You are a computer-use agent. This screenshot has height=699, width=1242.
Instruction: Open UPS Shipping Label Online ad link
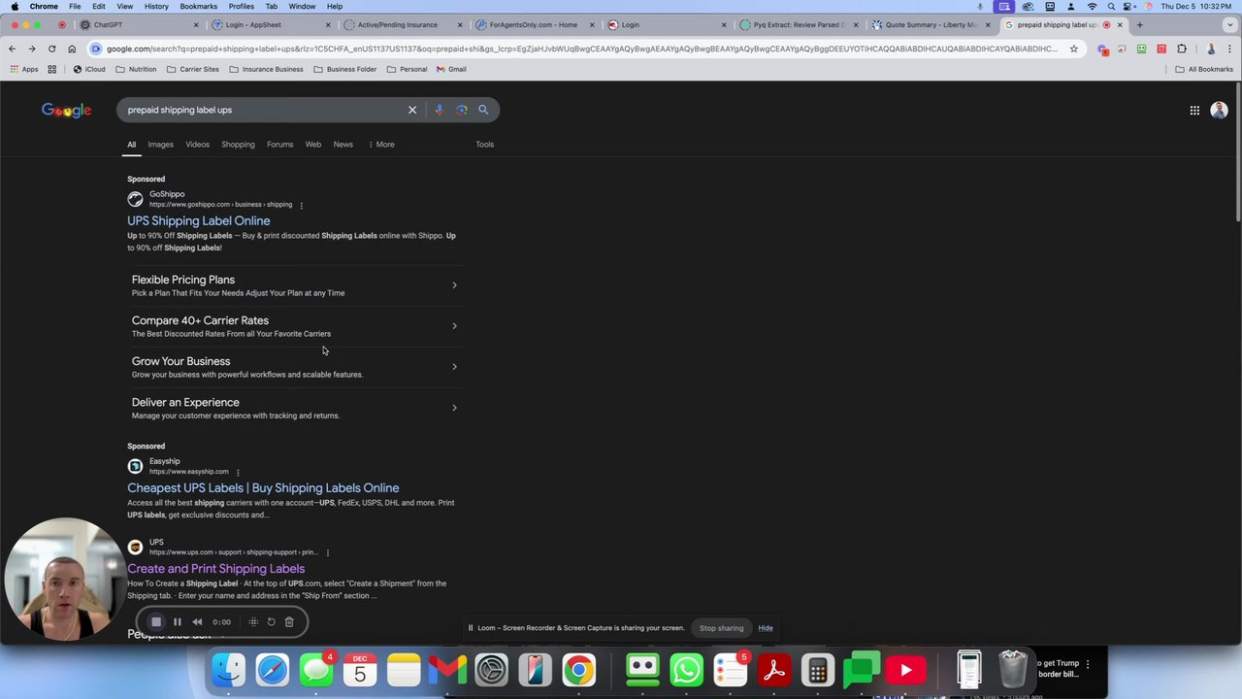(x=199, y=221)
